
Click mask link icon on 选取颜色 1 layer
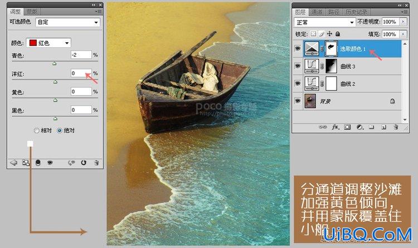pyautogui.click(x=322, y=49)
